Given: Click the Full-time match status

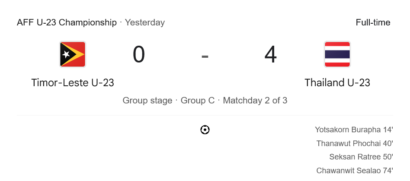Looking at the screenshot, I should tap(373, 22).
